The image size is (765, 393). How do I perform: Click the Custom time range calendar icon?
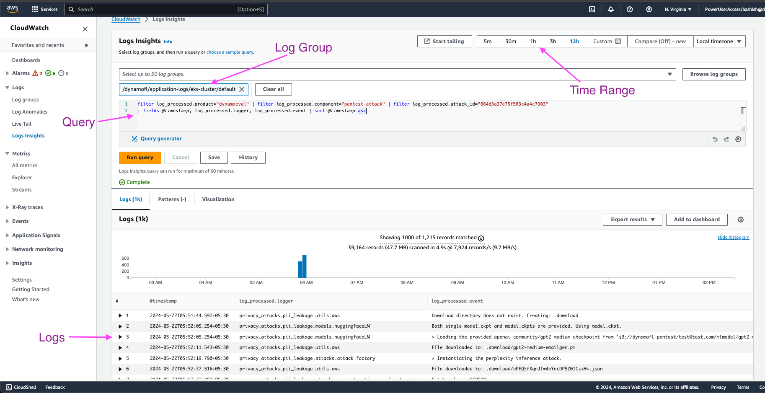[x=618, y=41]
